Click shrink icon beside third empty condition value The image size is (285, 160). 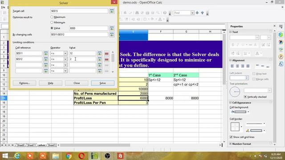coord(100,65)
